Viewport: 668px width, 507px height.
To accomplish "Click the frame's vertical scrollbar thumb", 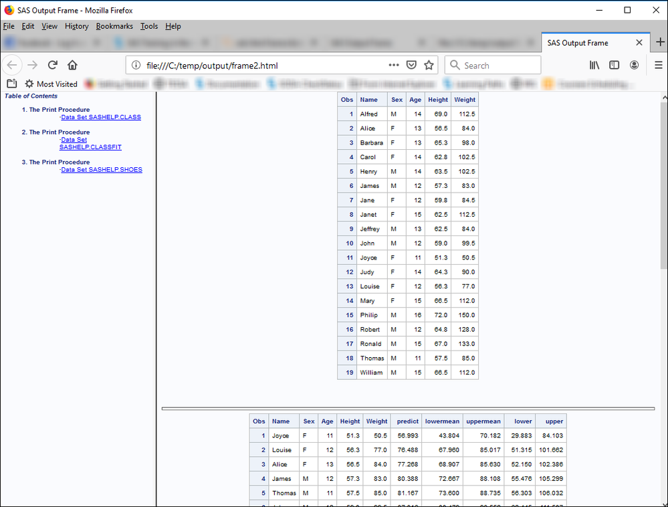I will pos(664,185).
